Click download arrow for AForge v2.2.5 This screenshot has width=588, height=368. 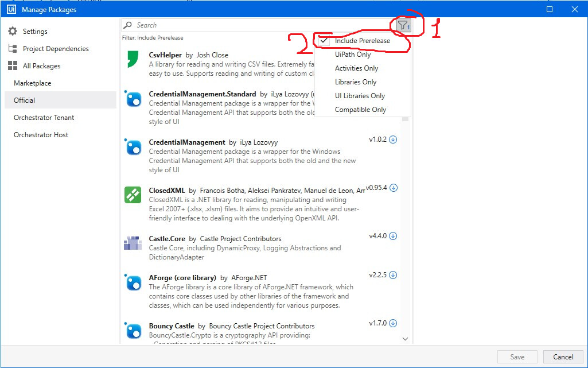(393, 275)
